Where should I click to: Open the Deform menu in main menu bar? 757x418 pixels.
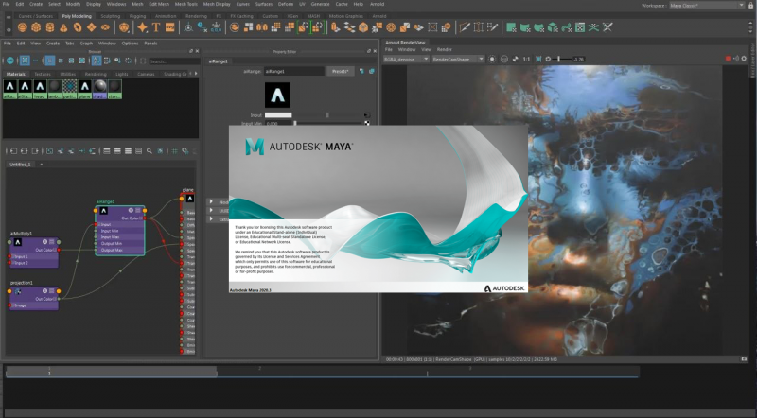(x=286, y=4)
